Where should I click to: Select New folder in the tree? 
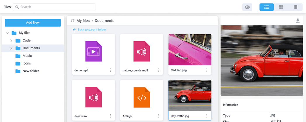coord(33,71)
